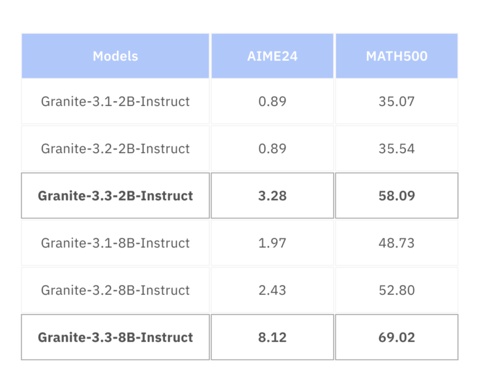Select the Granite-3.1-8B-Instruct model name cell

click(115, 243)
